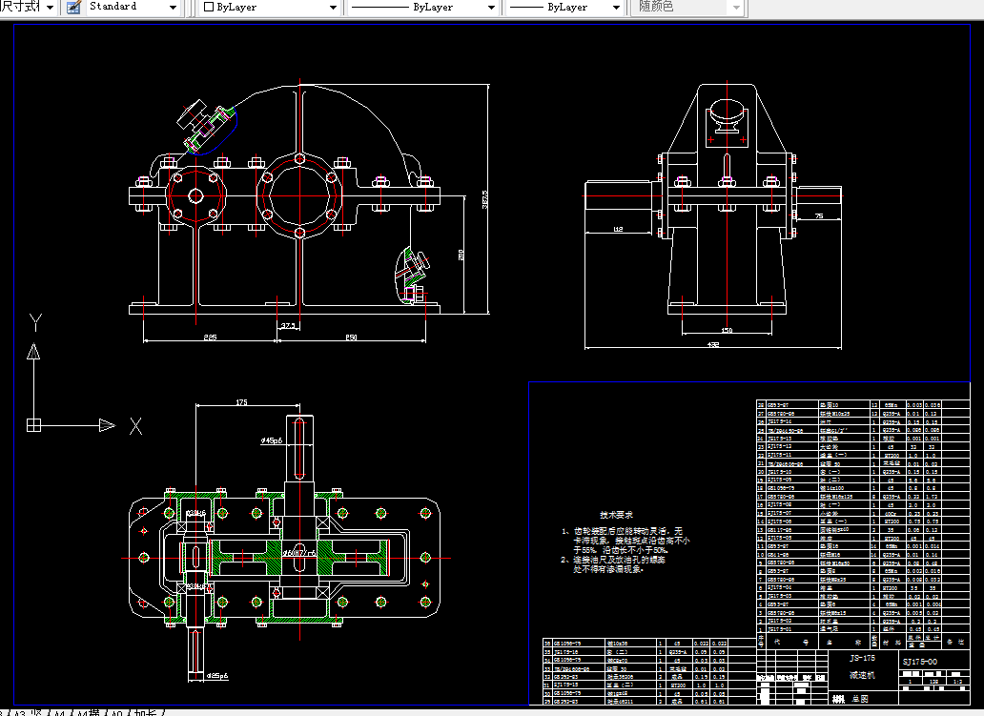984x716 pixels.
Task: Open the dimension style dropdown arrow
Action: [x=50, y=8]
